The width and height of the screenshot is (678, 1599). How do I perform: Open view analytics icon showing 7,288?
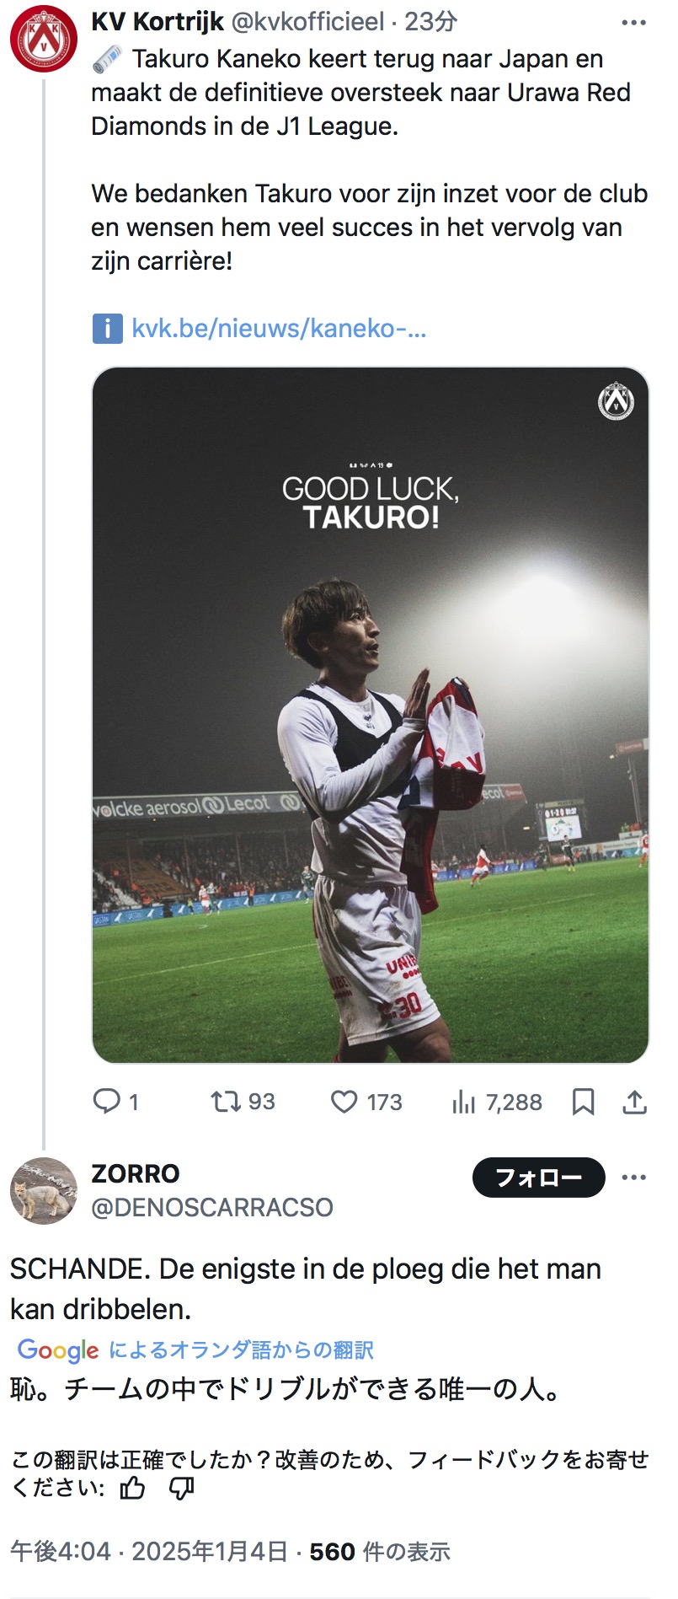(463, 1102)
